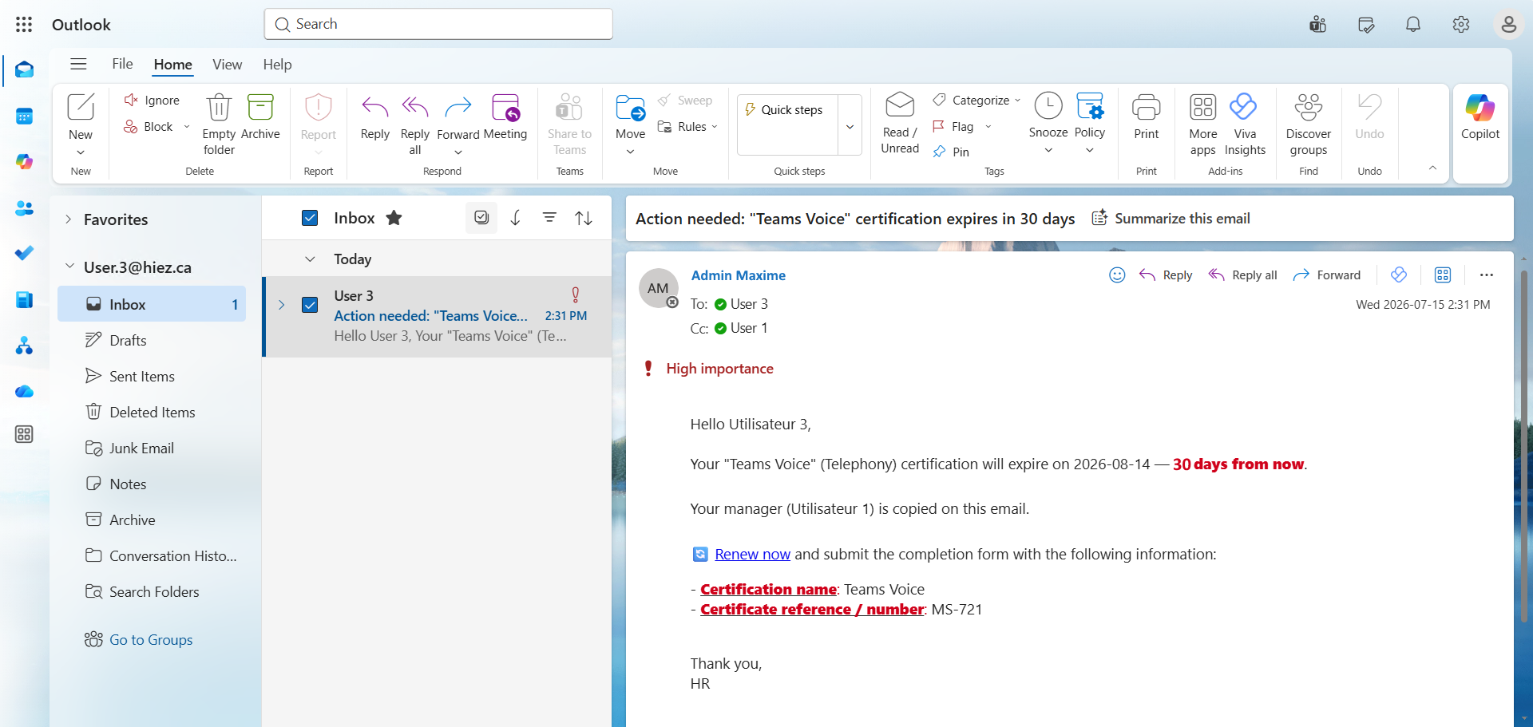The image size is (1533, 727).
Task: Ignore the conversation
Action: [152, 101]
